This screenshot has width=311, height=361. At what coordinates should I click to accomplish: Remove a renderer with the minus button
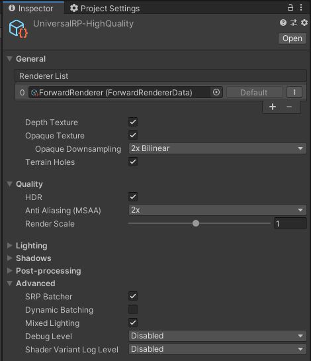(x=289, y=107)
